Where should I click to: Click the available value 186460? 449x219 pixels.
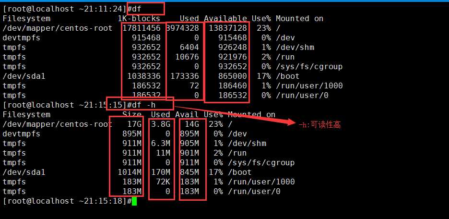[x=233, y=85]
